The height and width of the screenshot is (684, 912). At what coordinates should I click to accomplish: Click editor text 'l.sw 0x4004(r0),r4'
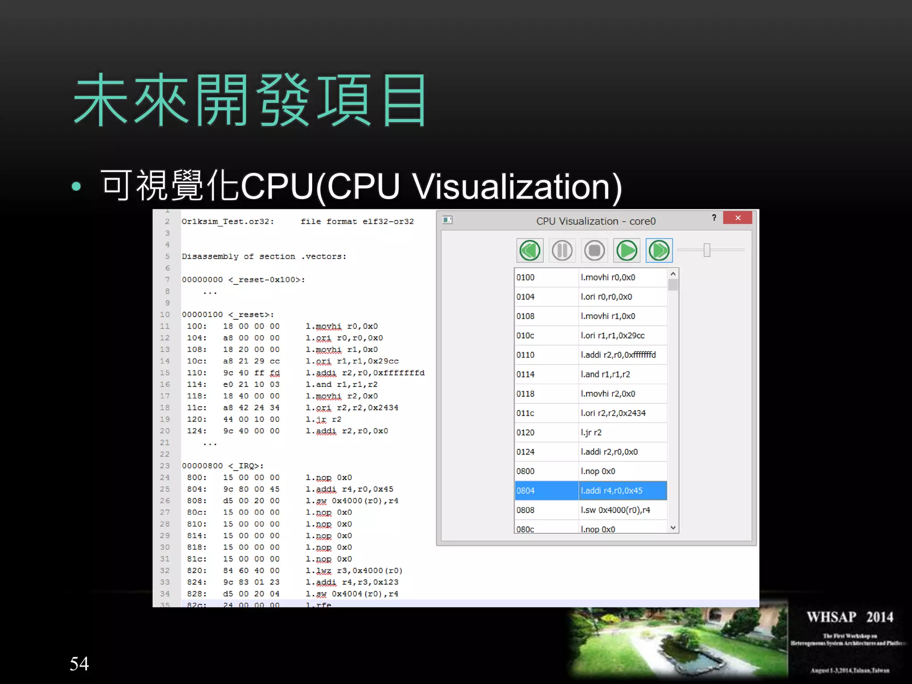point(352,594)
